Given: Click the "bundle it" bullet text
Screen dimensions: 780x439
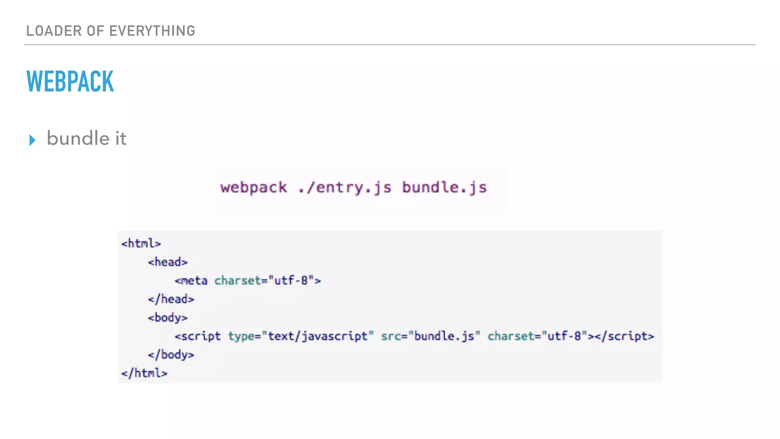Looking at the screenshot, I should tap(86, 138).
